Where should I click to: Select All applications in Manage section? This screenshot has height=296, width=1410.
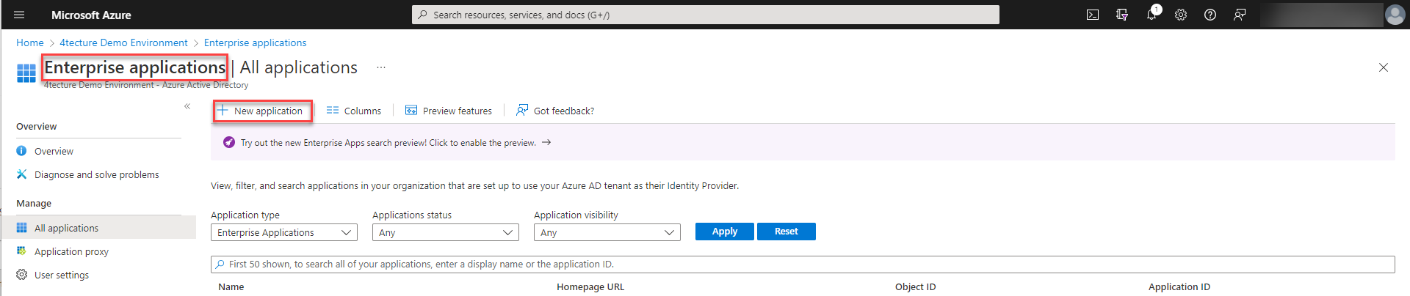(x=98, y=228)
